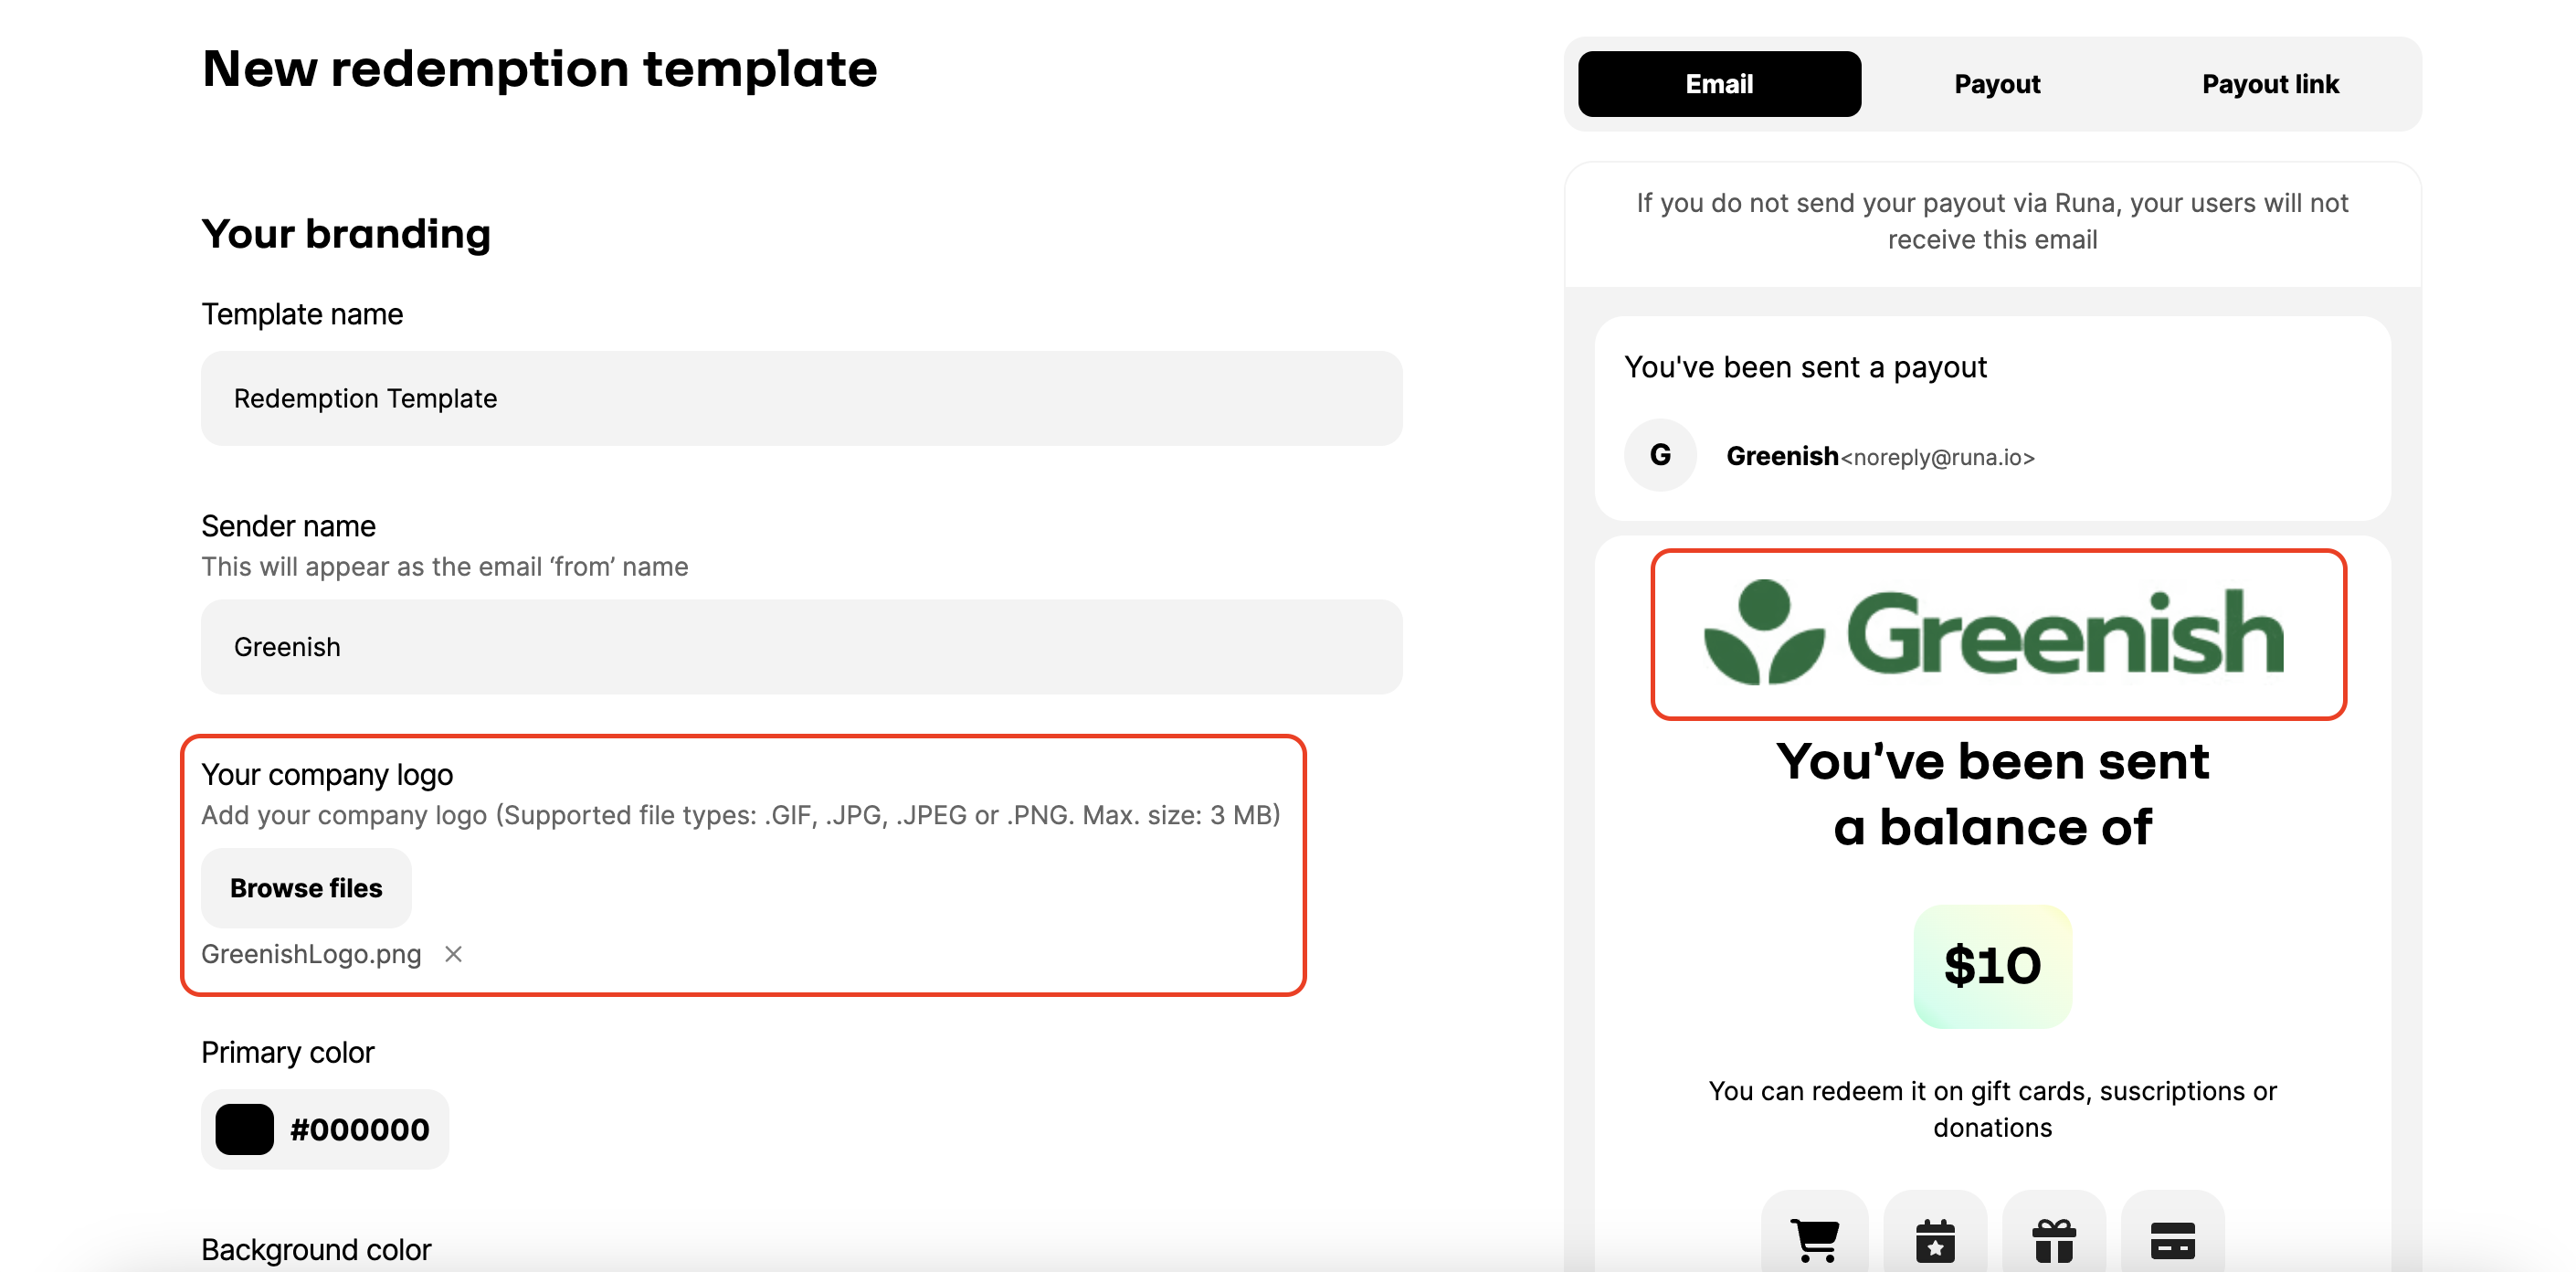Click "You've been sent a payout" subject line
Image resolution: width=2576 pixels, height=1272 pixels.
tap(1805, 368)
